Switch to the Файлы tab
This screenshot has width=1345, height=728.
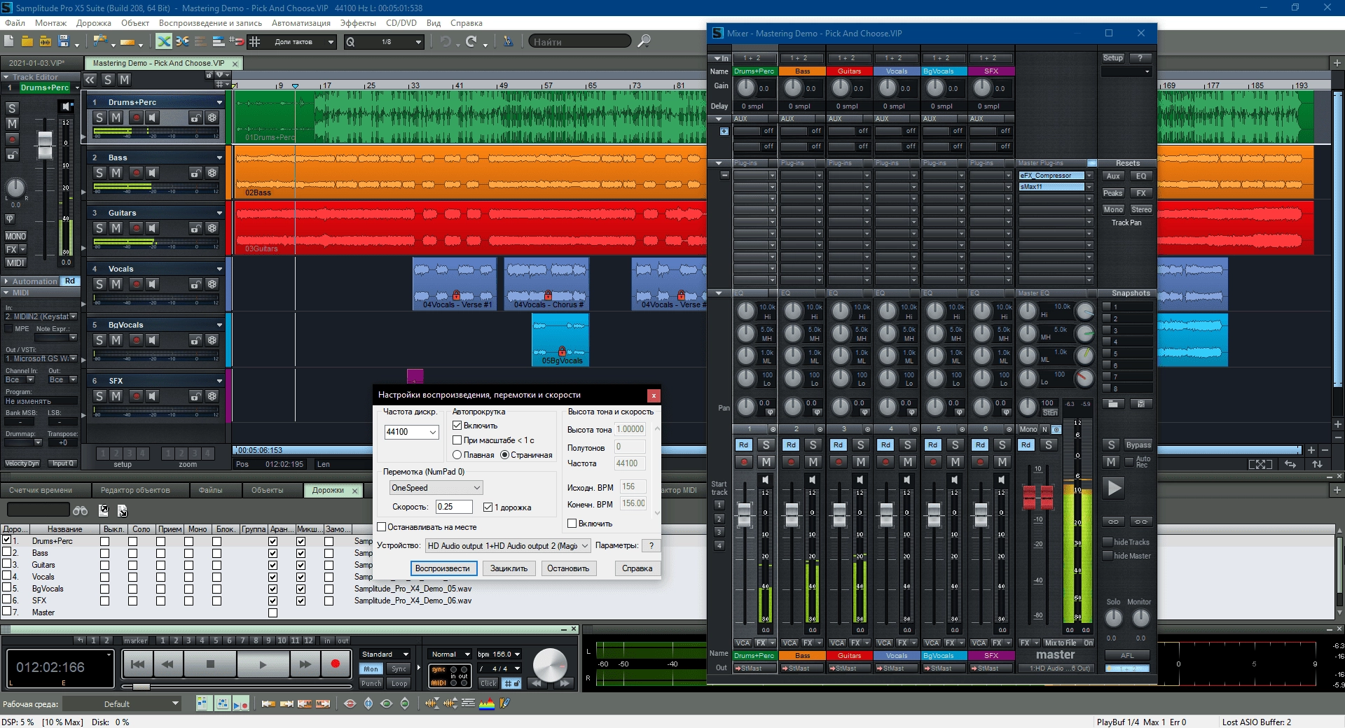(x=210, y=490)
